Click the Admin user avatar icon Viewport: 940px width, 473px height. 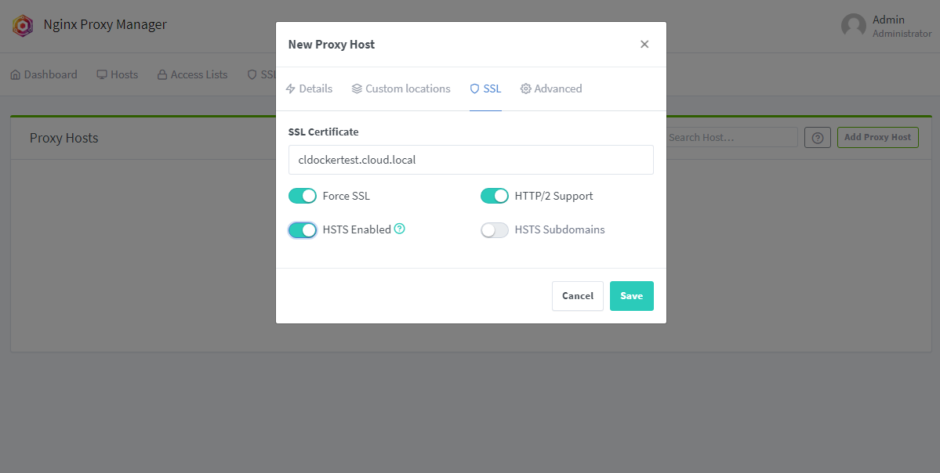point(854,26)
